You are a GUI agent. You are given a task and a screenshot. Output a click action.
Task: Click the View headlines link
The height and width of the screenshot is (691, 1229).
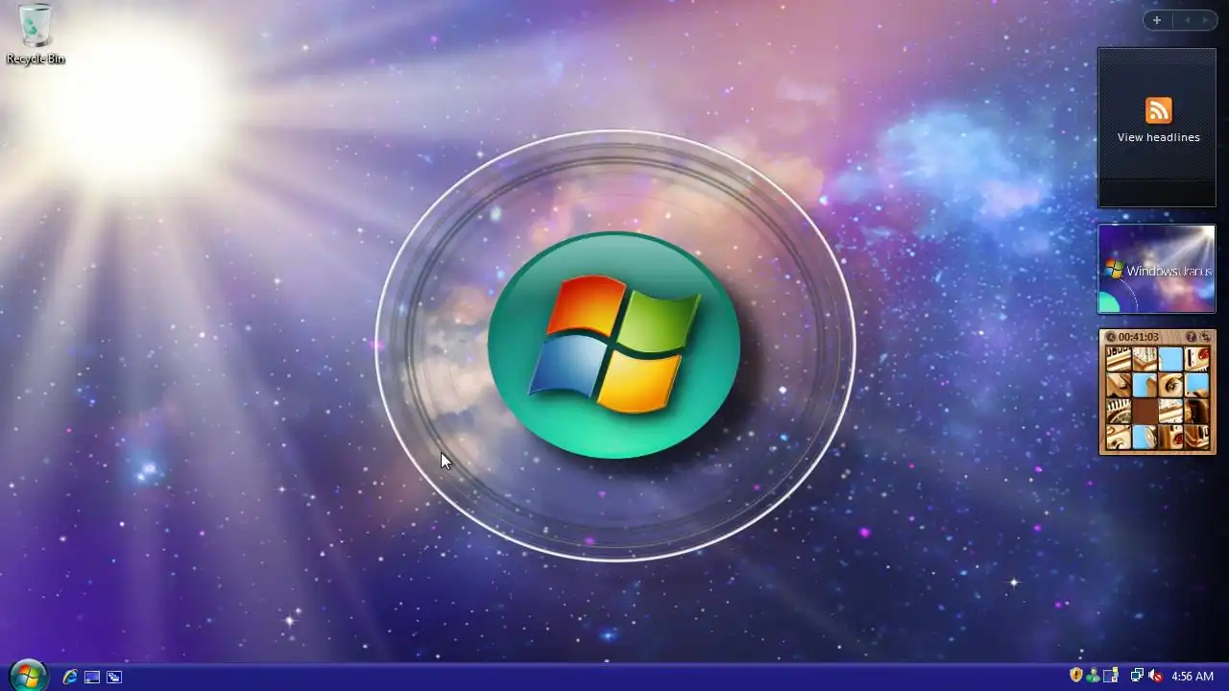[x=1159, y=137]
